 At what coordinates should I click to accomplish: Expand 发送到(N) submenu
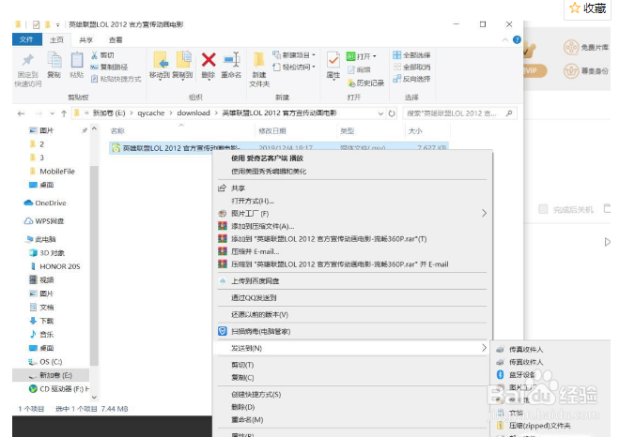tap(351, 348)
